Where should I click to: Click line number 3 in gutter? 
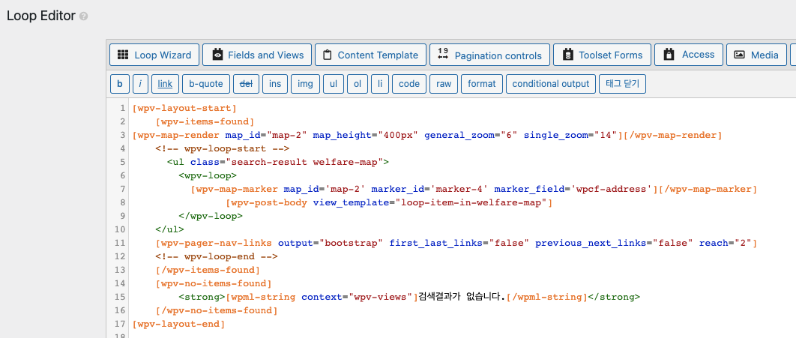[x=122, y=135]
